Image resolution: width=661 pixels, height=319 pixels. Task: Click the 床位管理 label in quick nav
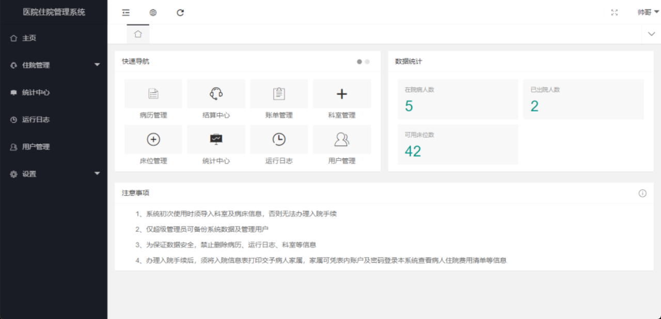click(x=153, y=161)
